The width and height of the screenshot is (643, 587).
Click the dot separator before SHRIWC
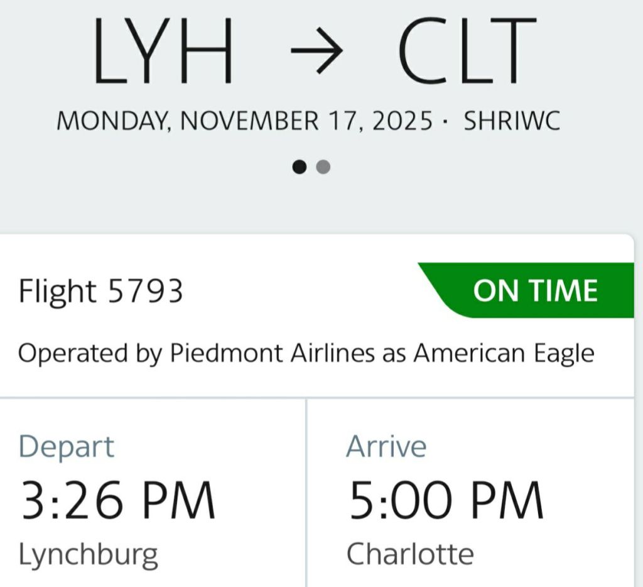446,120
